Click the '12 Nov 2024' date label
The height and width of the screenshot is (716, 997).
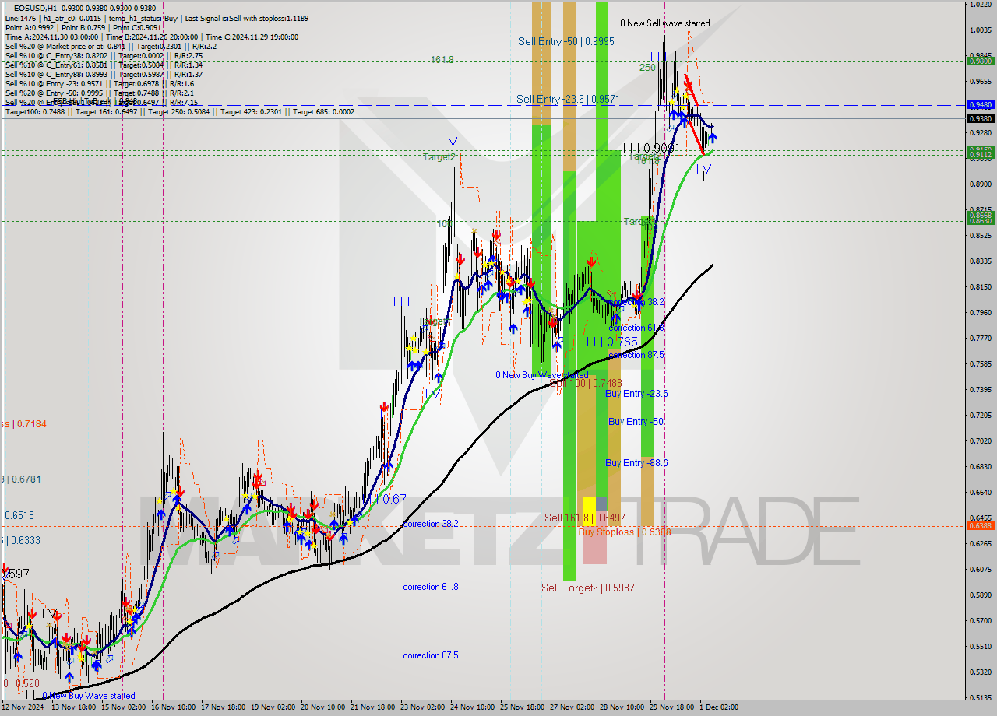tap(23, 707)
